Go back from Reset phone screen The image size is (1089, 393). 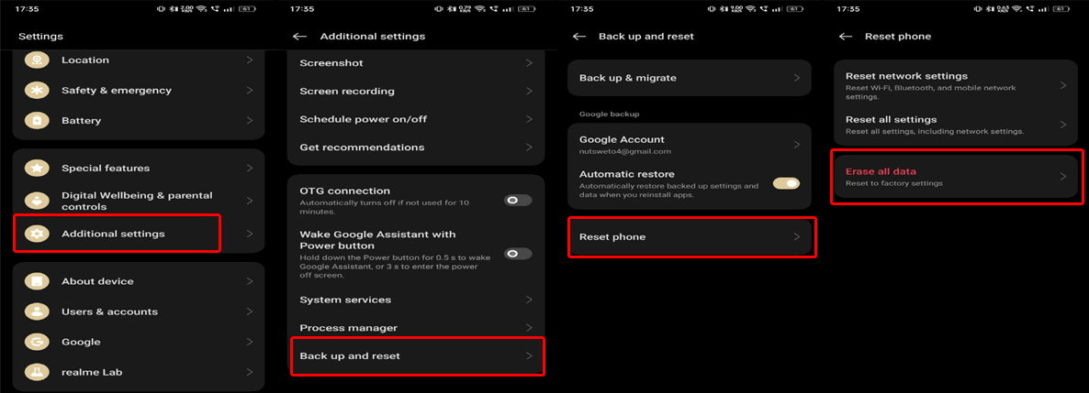click(x=846, y=36)
